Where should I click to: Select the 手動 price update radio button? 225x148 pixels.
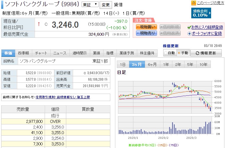point(179,53)
